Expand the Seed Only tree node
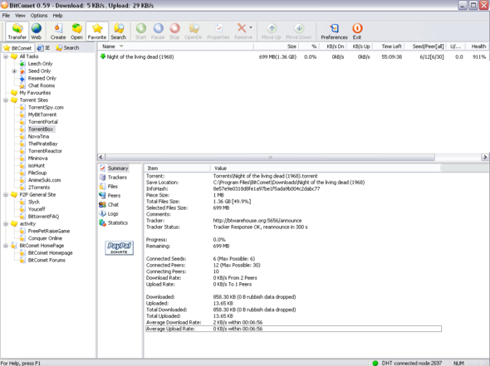The image size is (490, 366). pos(14,71)
